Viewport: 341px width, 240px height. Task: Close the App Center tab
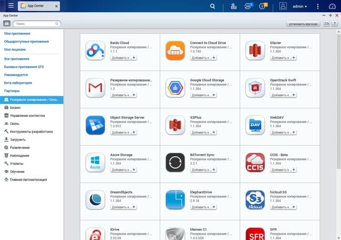56,6
